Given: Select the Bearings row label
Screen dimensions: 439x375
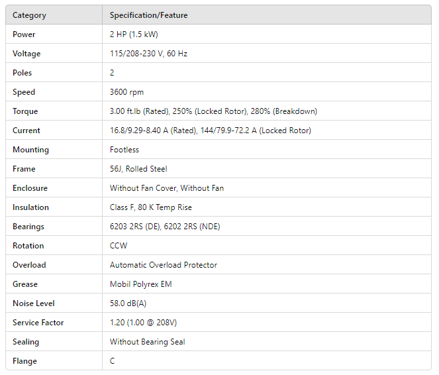Looking at the screenshot, I should [x=28, y=227].
